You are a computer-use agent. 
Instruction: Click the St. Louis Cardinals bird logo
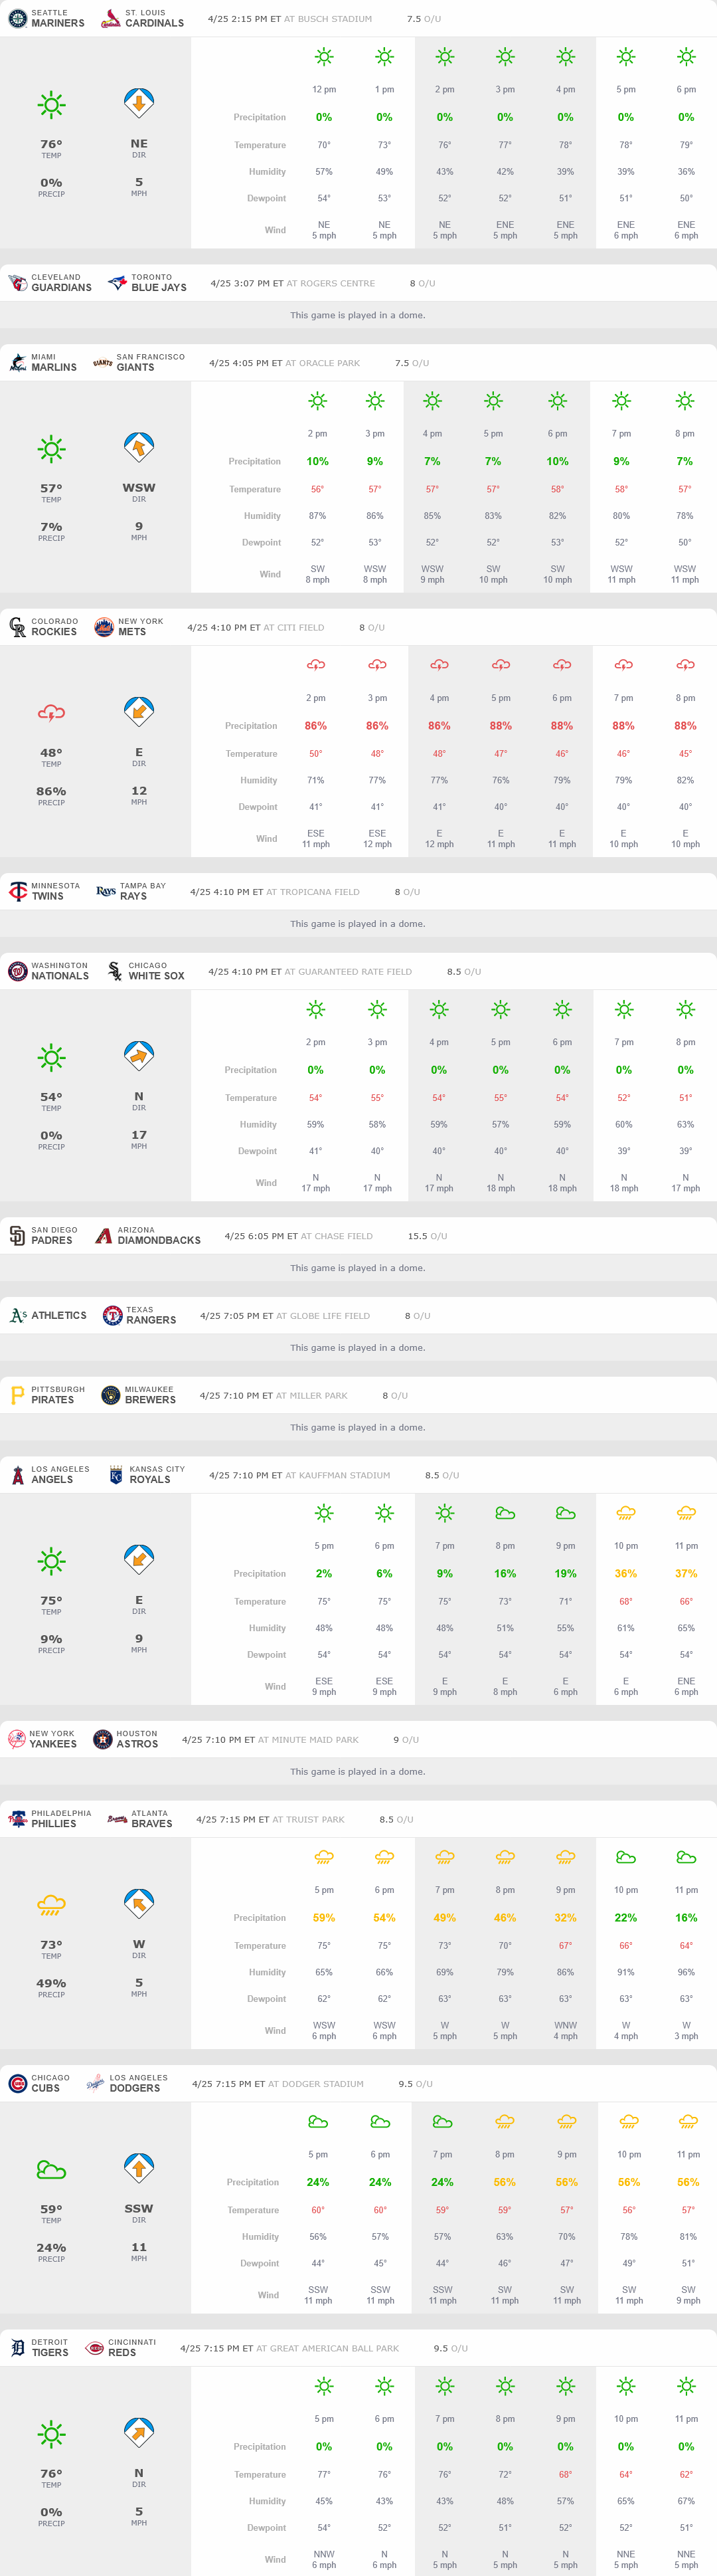tap(111, 18)
